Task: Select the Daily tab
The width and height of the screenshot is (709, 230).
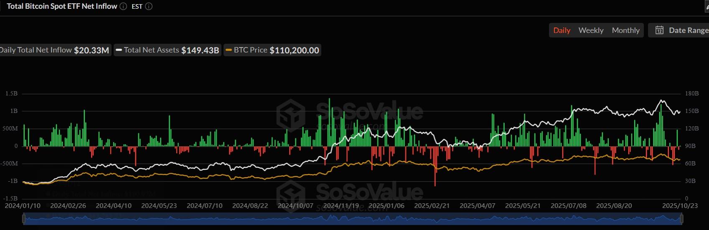Action: tap(562, 30)
